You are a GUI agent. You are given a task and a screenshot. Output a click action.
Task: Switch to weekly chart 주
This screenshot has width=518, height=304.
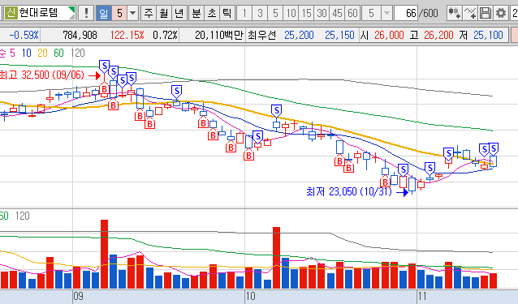point(149,13)
